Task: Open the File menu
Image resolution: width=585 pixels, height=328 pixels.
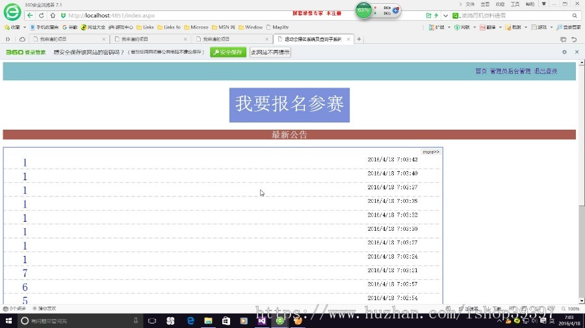Action: [470, 4]
